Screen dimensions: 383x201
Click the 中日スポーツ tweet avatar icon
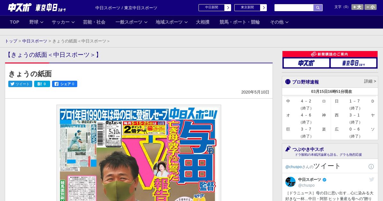290,182
